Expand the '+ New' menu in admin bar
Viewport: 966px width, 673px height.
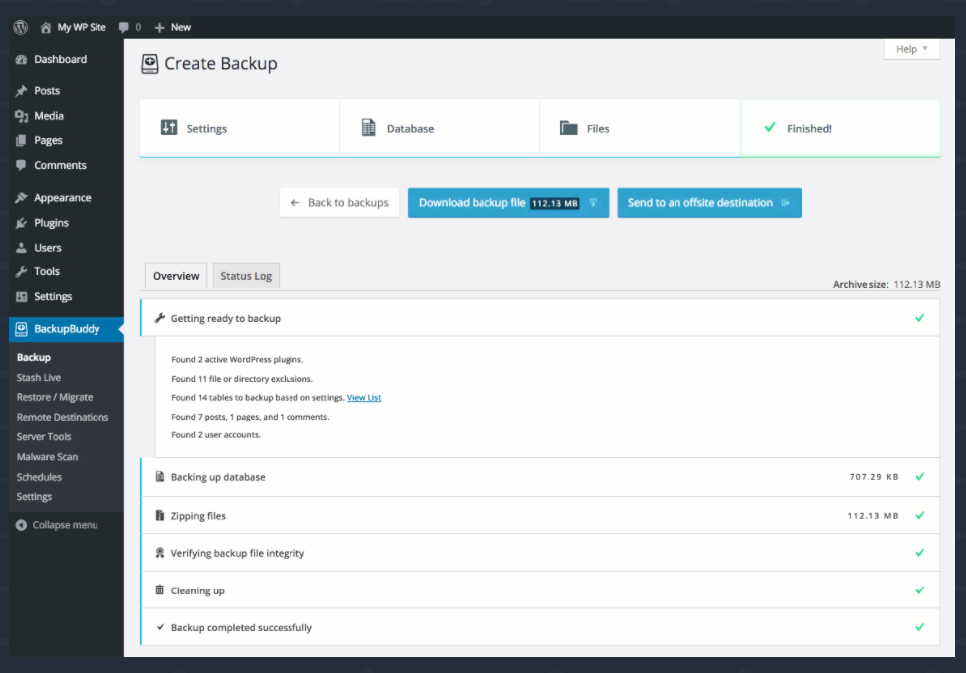pyautogui.click(x=171, y=27)
